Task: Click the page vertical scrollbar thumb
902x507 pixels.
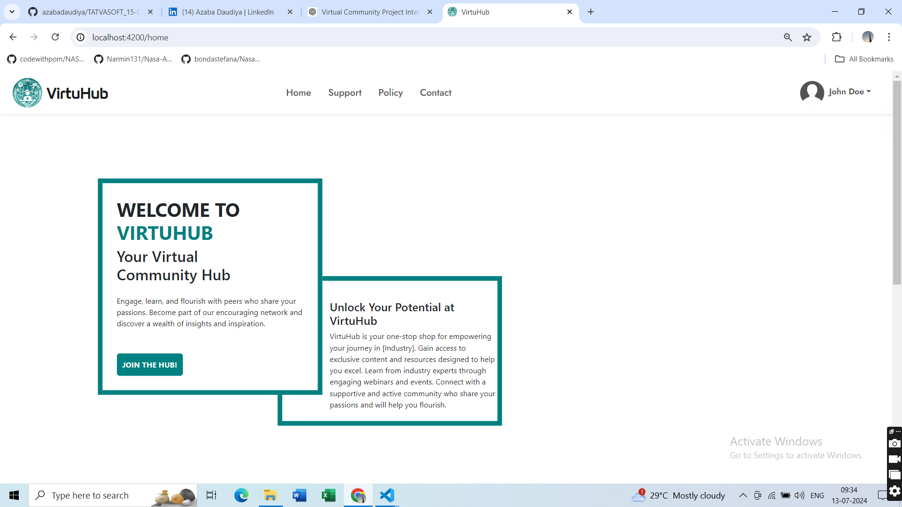Action: [x=897, y=182]
